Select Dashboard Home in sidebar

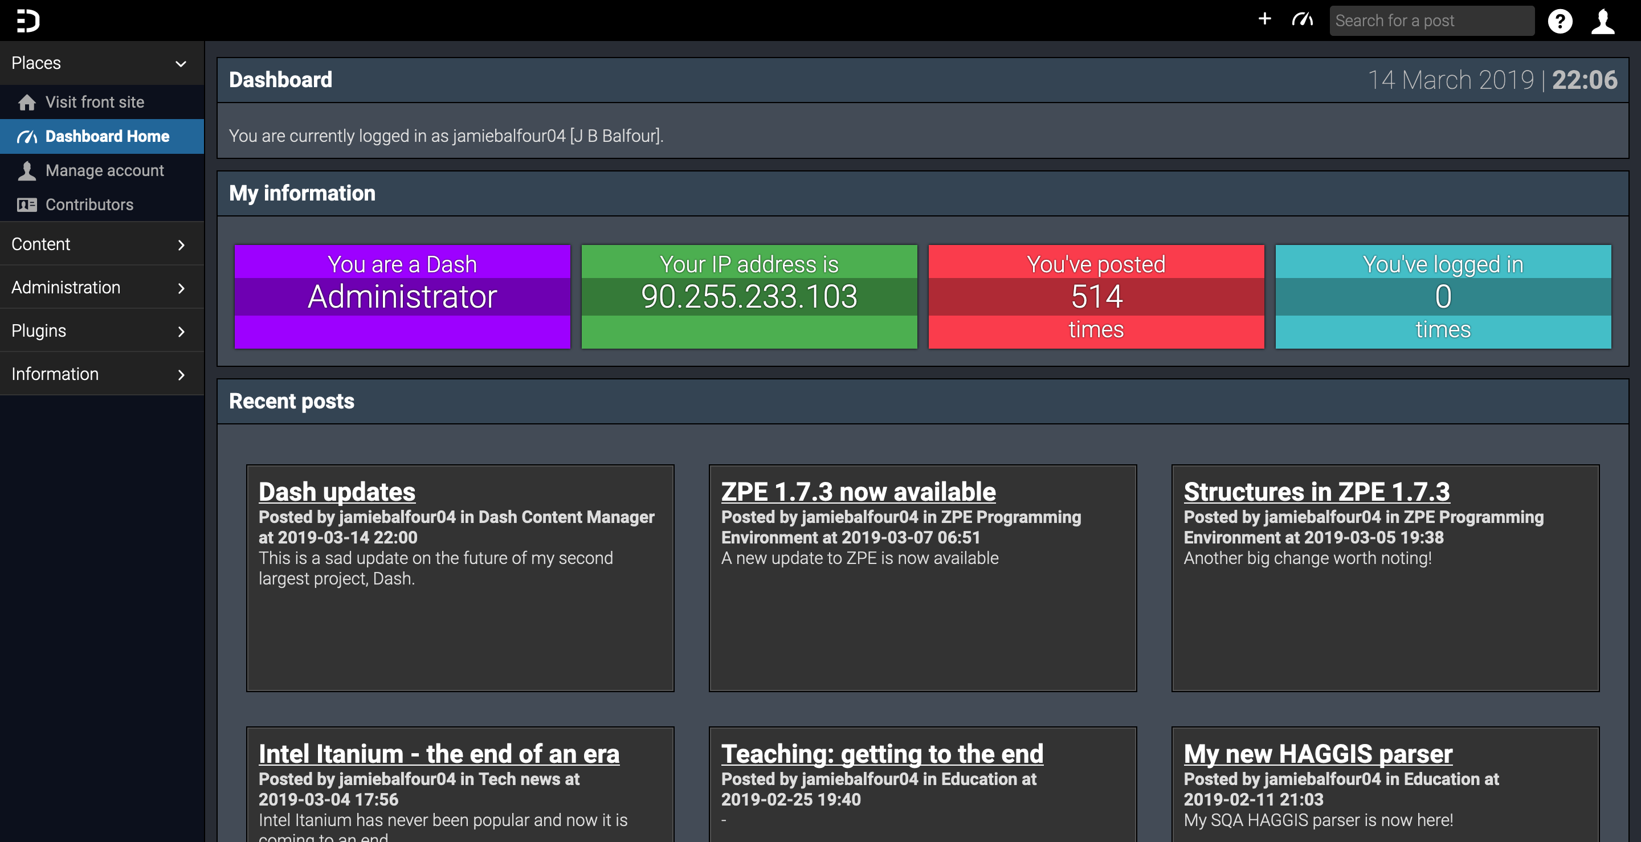107,136
